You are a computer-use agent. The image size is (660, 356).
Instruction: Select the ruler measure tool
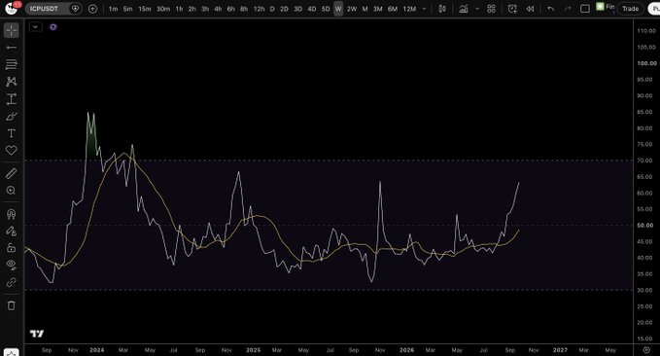[x=12, y=173]
